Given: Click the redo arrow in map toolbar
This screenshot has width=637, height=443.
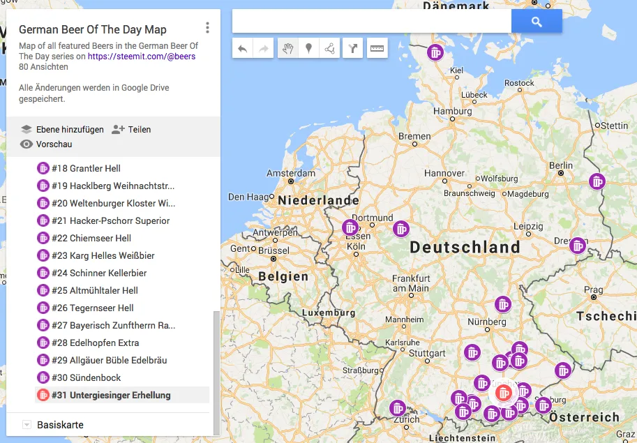Looking at the screenshot, I should pos(264,48).
